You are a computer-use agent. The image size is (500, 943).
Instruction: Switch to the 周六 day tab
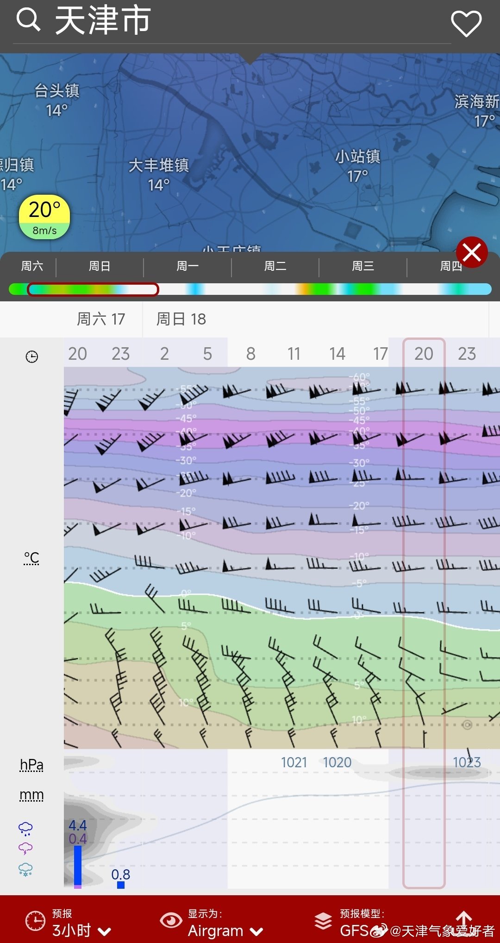[x=32, y=266]
